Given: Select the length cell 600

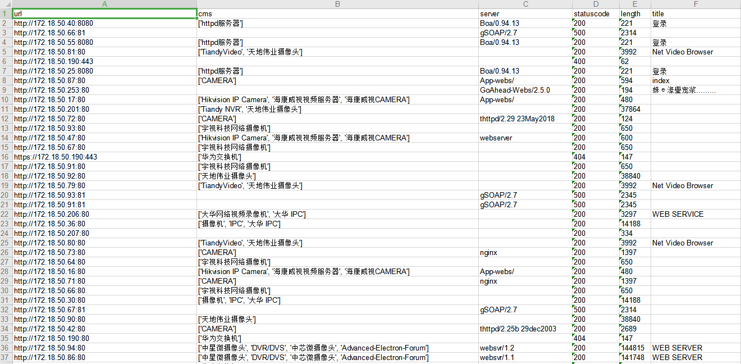Looking at the screenshot, I should [x=635, y=138].
